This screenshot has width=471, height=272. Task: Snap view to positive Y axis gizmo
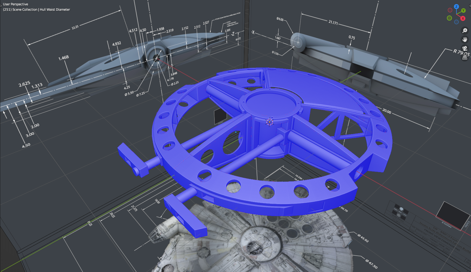(463, 11)
